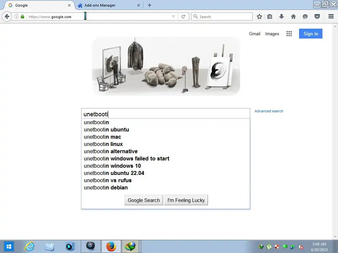338x253 pixels.
Task: Bookmark this page with the star
Action: click(259, 16)
